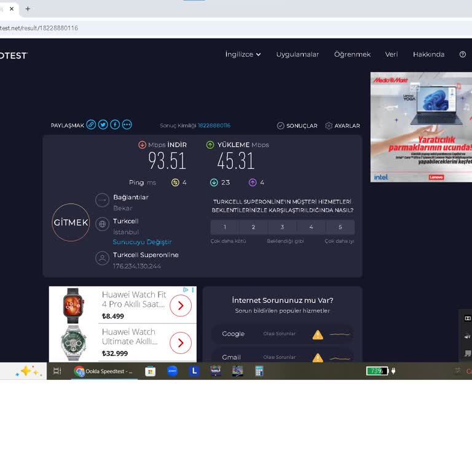The width and height of the screenshot is (472, 472).
Task: Close the current browser tab
Action: tap(12, 9)
